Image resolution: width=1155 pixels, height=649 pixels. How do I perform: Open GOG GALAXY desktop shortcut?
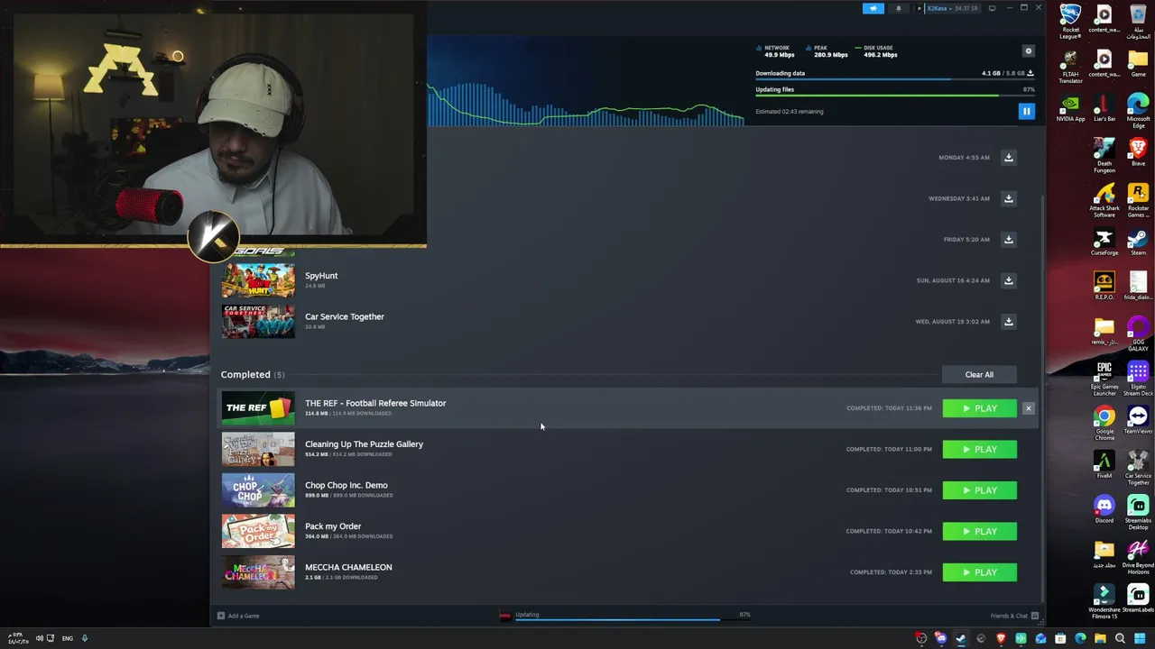click(x=1138, y=334)
